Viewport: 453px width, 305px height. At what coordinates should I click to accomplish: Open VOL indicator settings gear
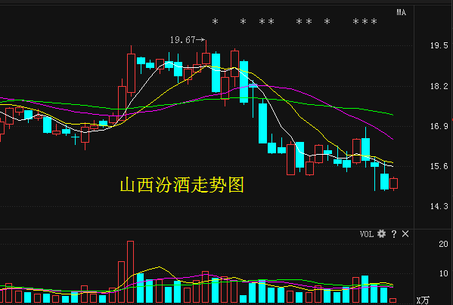(x=381, y=234)
